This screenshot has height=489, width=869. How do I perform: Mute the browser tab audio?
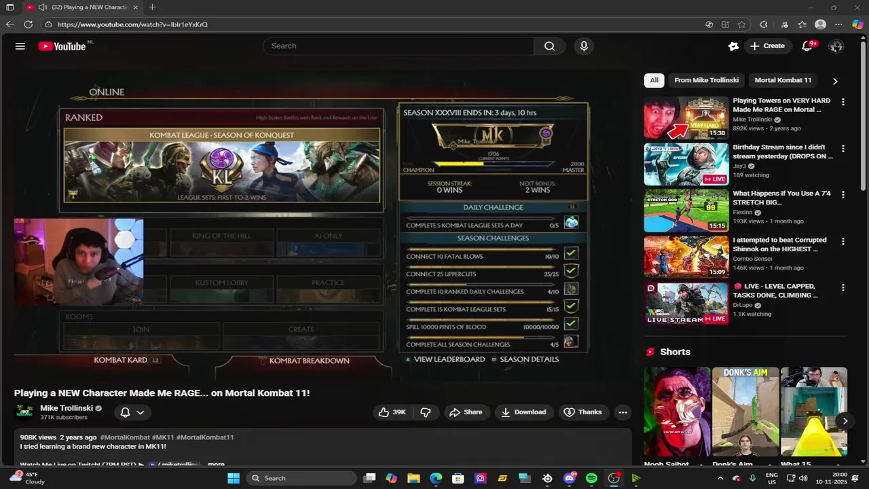[x=43, y=7]
